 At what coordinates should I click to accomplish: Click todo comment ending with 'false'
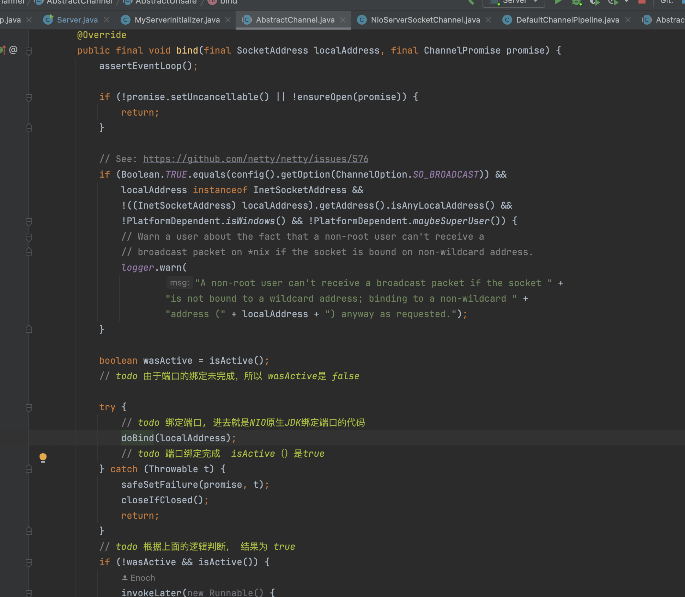click(229, 376)
